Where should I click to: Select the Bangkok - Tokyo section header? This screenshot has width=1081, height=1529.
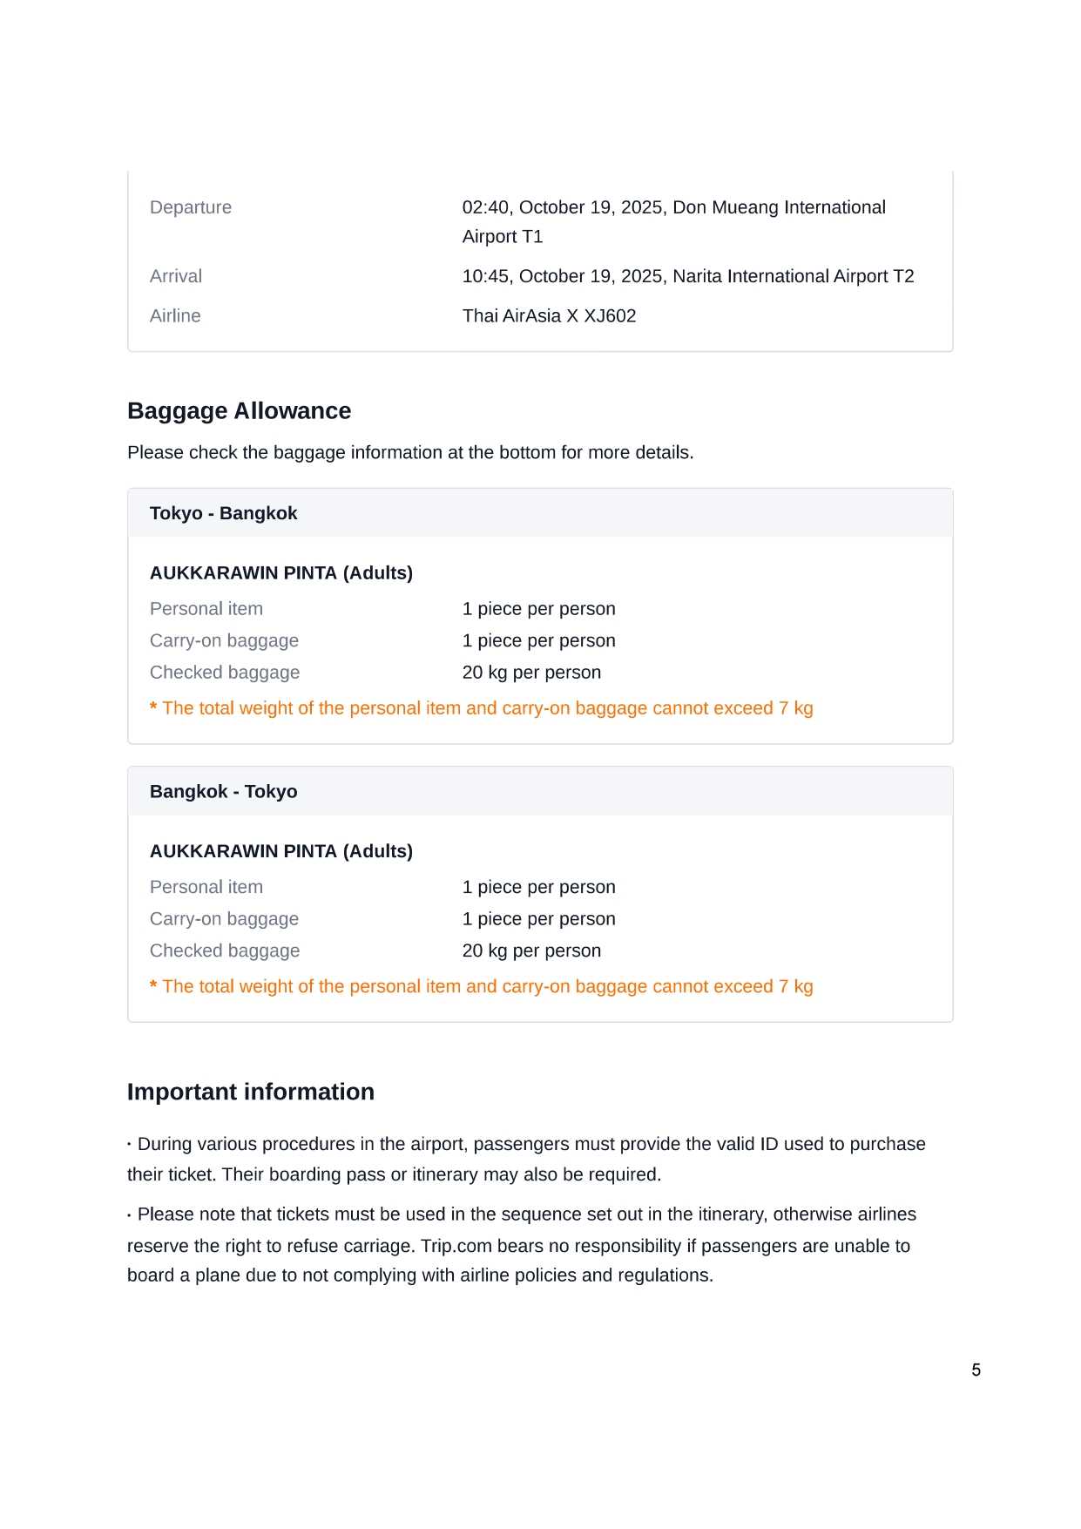pyautogui.click(x=223, y=791)
